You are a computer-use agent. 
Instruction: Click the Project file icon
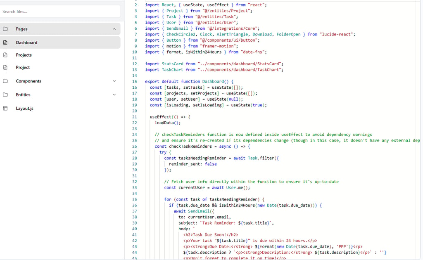[x=5, y=67]
